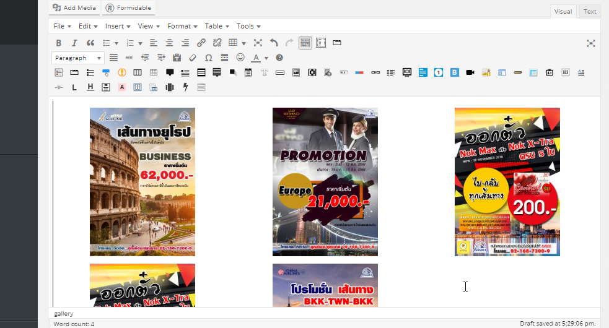Remove the link with the unlink icon

point(217,43)
